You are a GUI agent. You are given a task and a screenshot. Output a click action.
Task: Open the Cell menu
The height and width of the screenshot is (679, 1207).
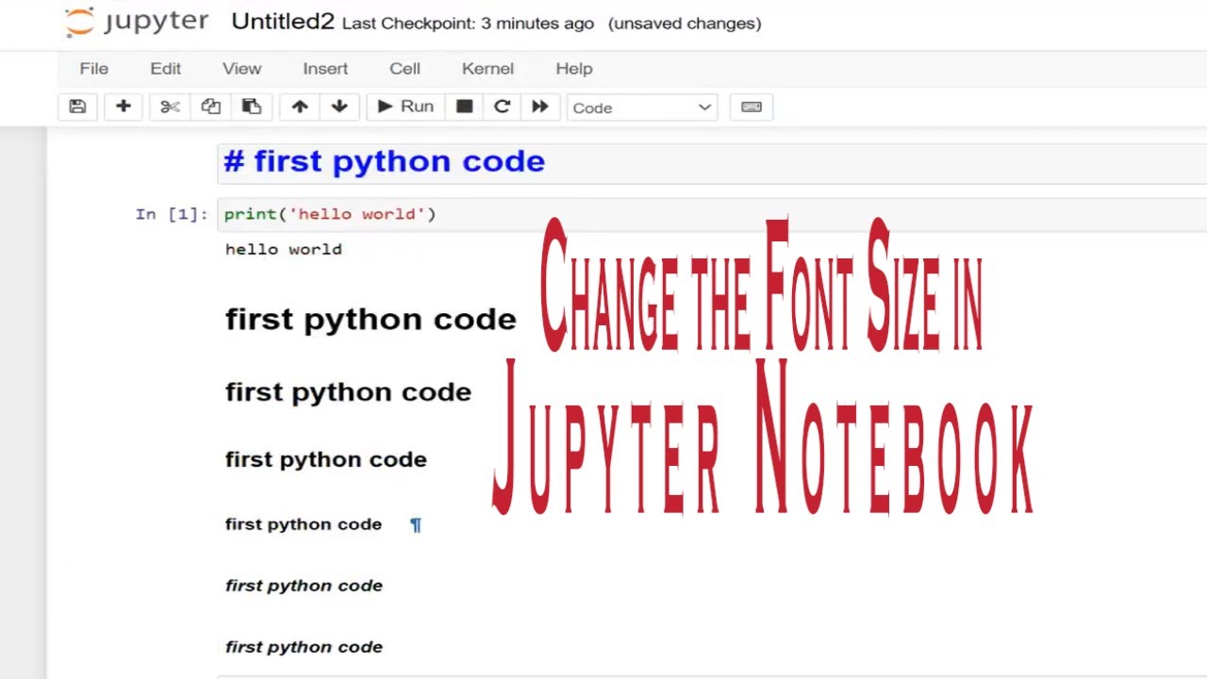pos(405,69)
